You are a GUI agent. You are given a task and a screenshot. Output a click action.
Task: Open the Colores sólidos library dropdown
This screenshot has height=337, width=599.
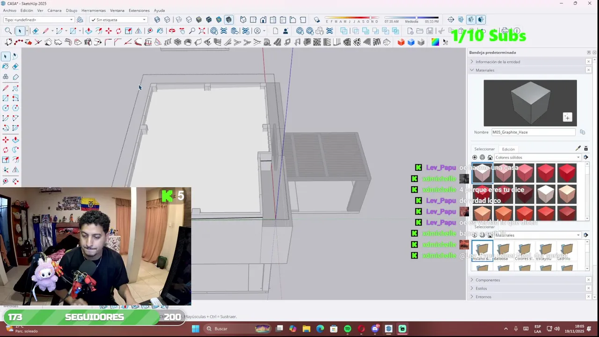(x=538, y=157)
